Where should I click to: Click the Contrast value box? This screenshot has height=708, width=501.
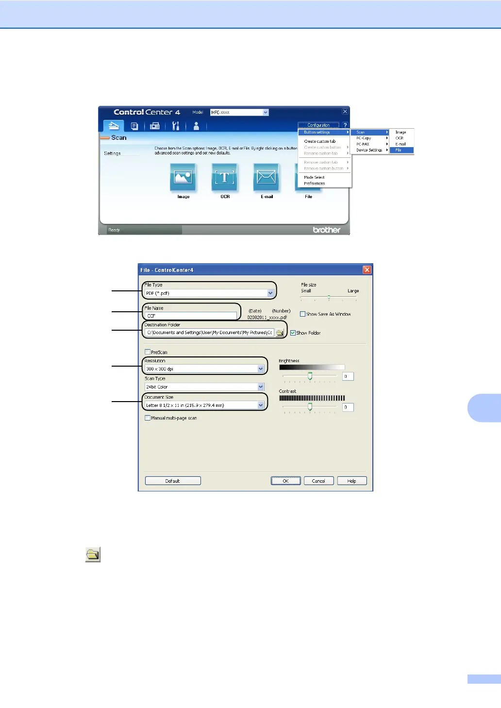pos(348,407)
